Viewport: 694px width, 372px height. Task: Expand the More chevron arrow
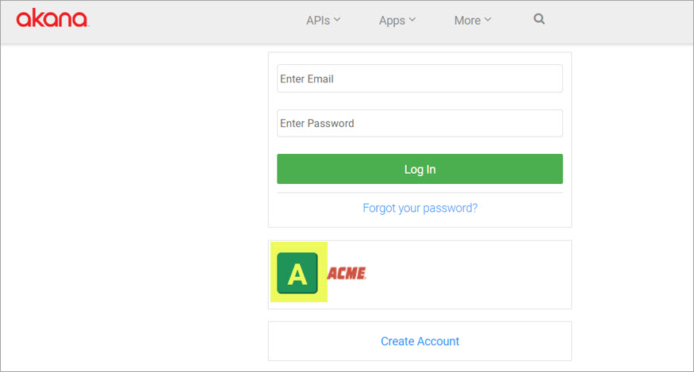coord(488,20)
